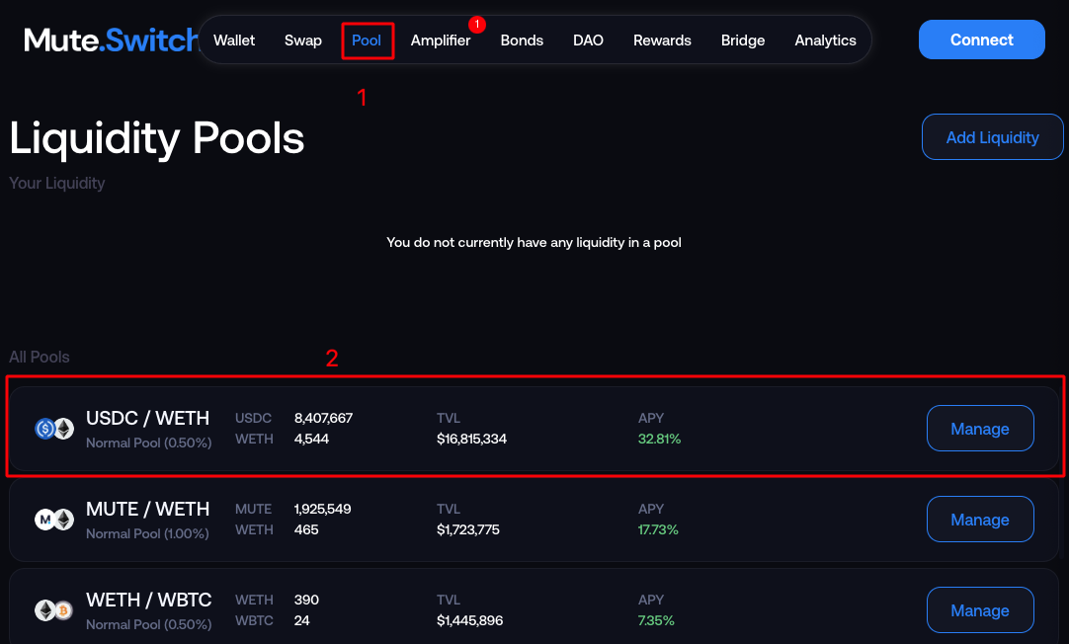
Task: Open the Analytics tab
Action: (825, 40)
